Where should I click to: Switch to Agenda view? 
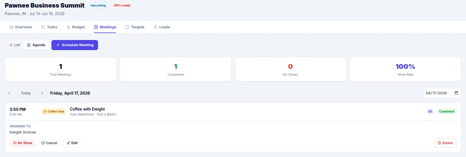[36, 45]
